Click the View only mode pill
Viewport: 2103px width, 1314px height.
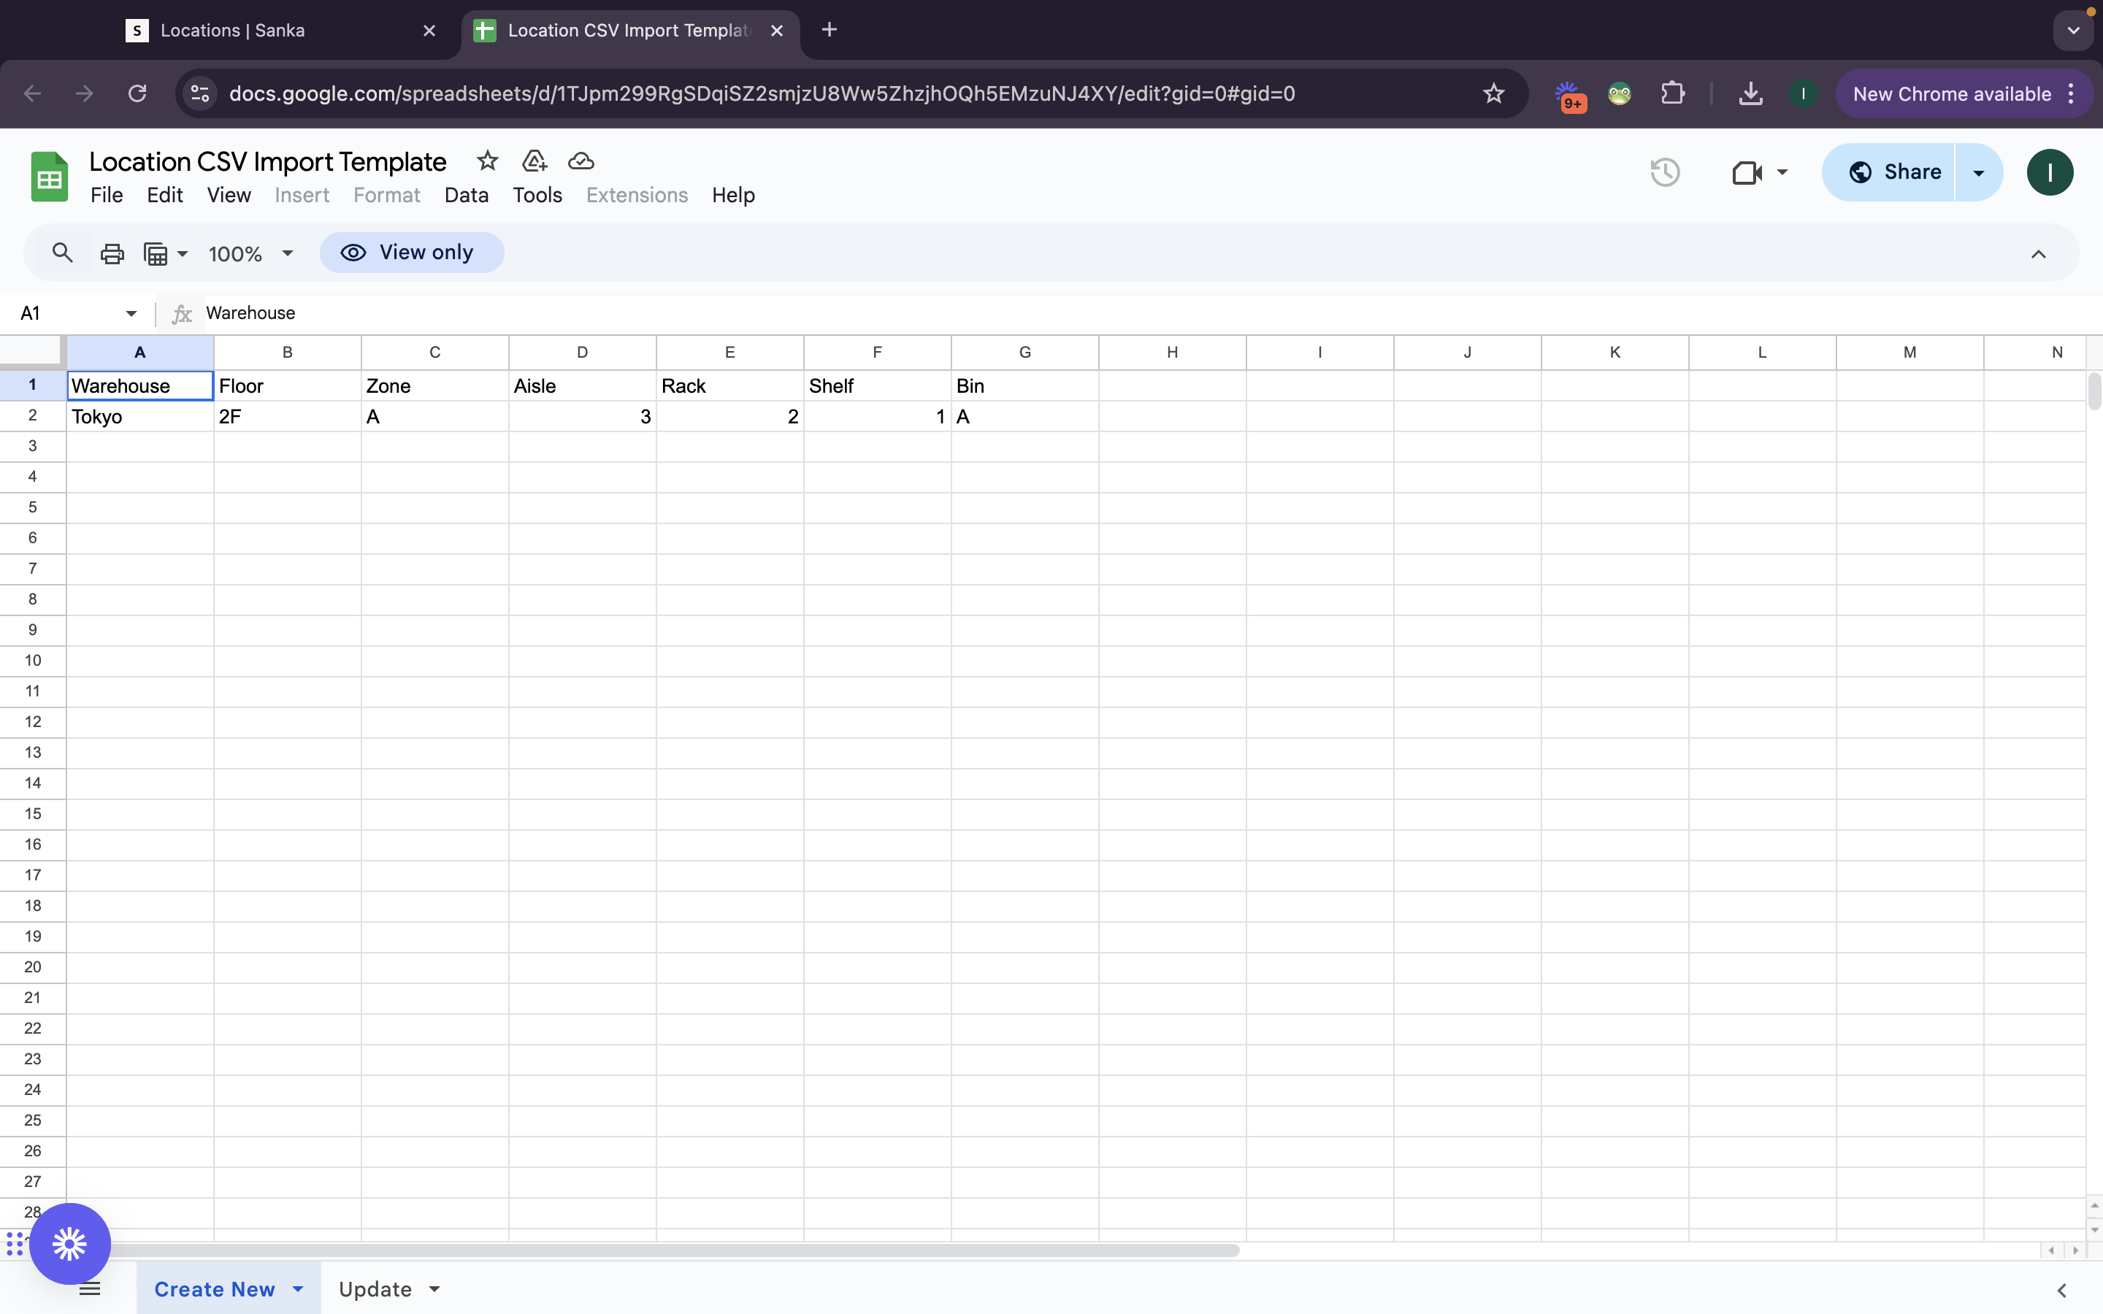(x=411, y=253)
